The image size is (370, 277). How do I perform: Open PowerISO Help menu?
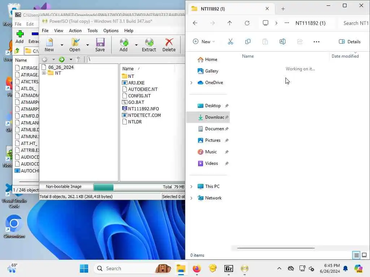click(x=129, y=31)
